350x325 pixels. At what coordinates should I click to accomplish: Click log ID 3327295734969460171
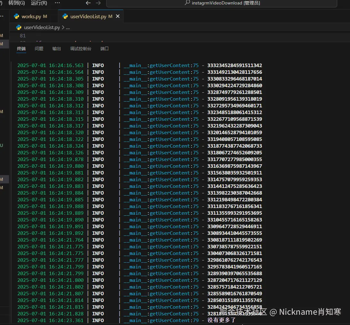pos(235,106)
